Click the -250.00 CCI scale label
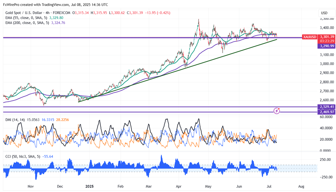Image resolution: width=336 pixels, height=192 pixels. coord(327,177)
